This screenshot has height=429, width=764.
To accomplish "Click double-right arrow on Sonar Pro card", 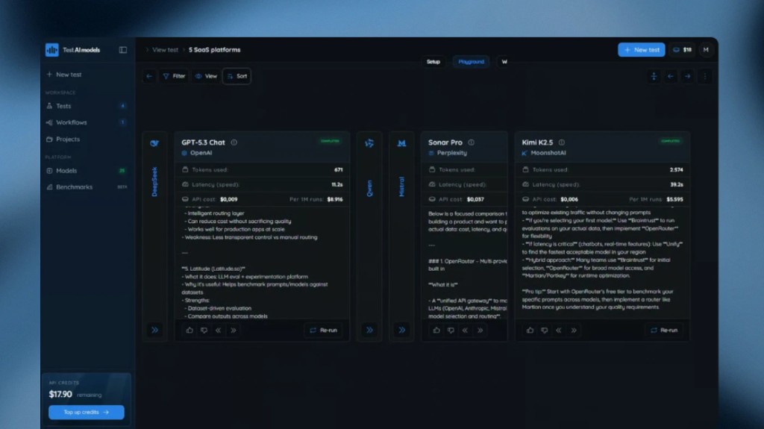I will pos(480,330).
